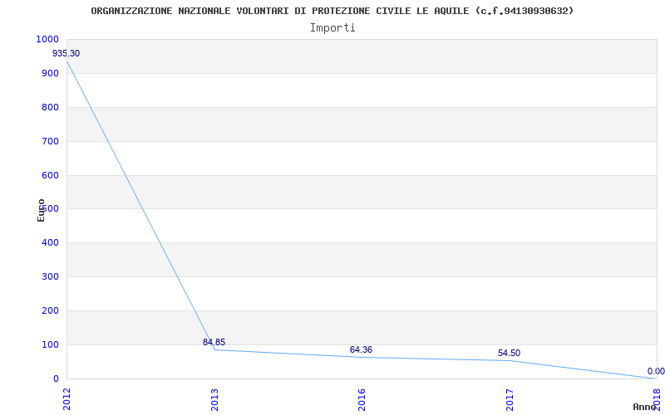Select the 935.30 data point label
The width and height of the screenshot is (665, 415).
[66, 53]
